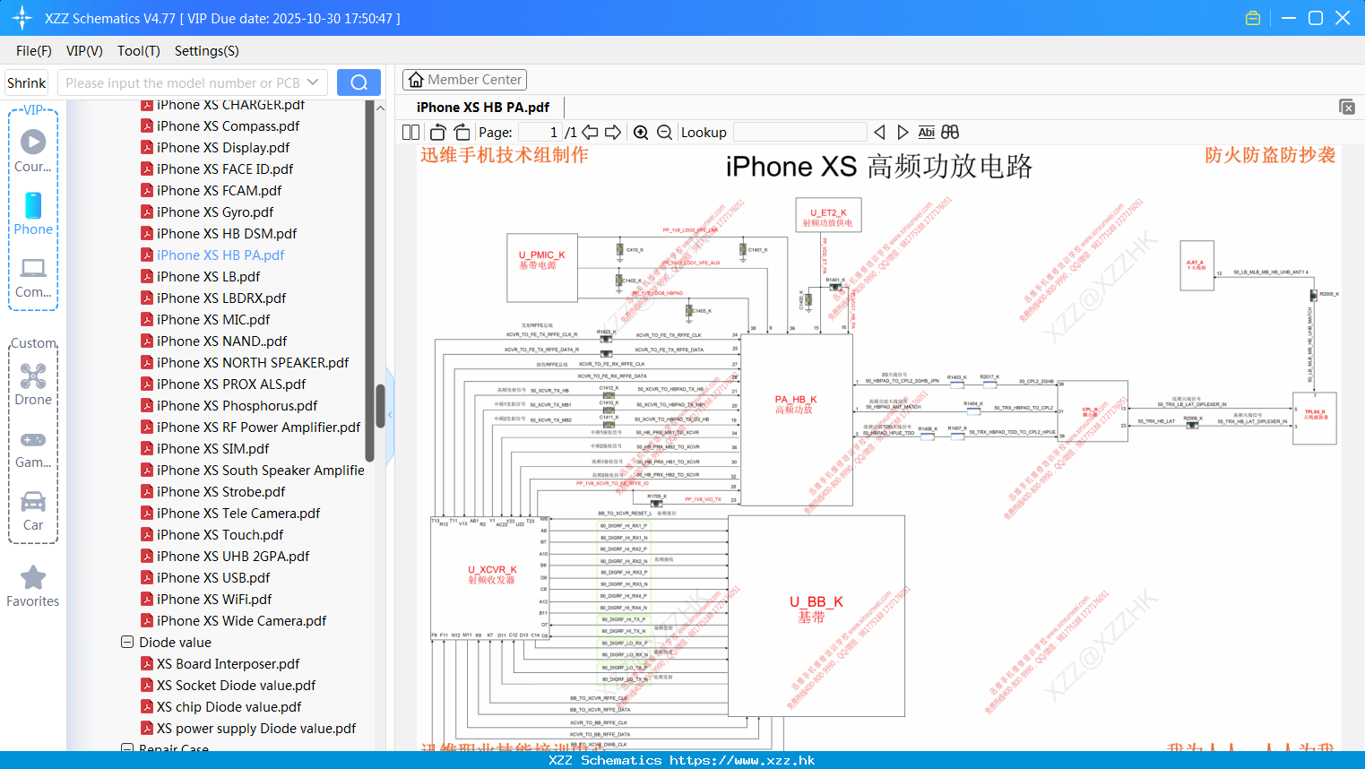Open iPhone XS WiFi.pdf
1365x769 pixels.
tap(214, 599)
